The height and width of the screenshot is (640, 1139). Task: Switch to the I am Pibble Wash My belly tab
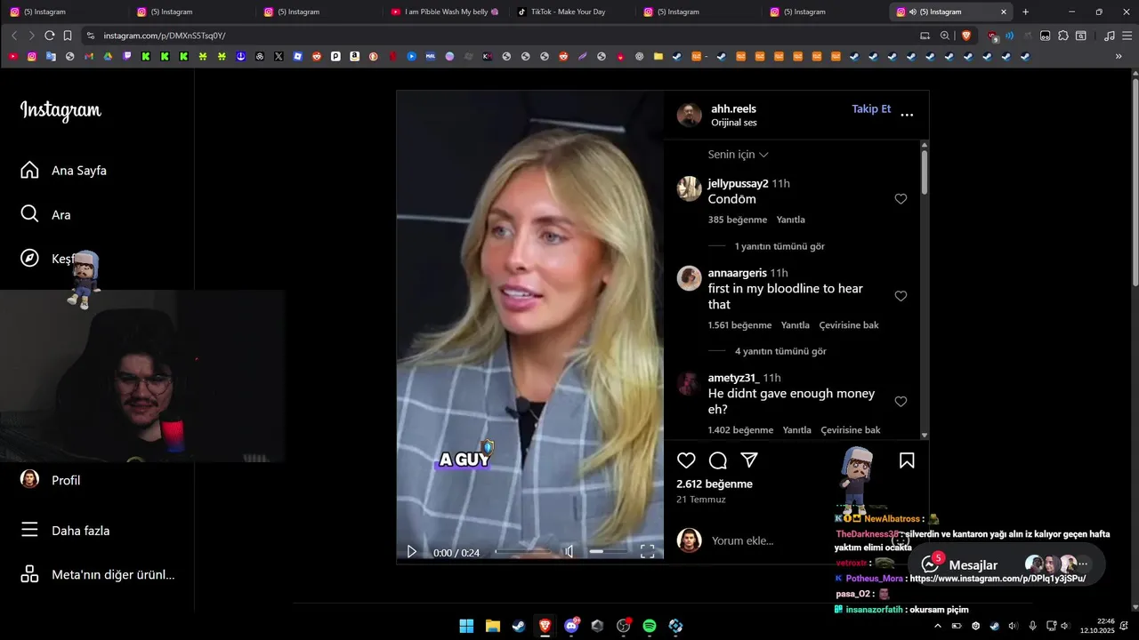(x=444, y=12)
